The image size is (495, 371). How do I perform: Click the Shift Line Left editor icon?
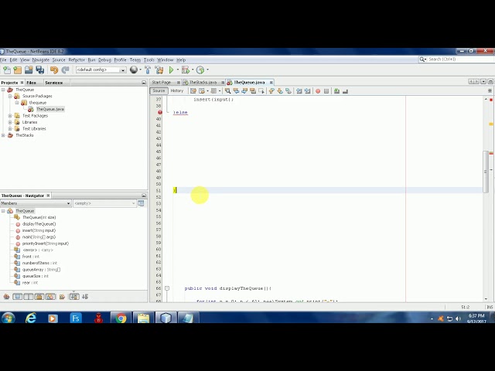pos(299,91)
